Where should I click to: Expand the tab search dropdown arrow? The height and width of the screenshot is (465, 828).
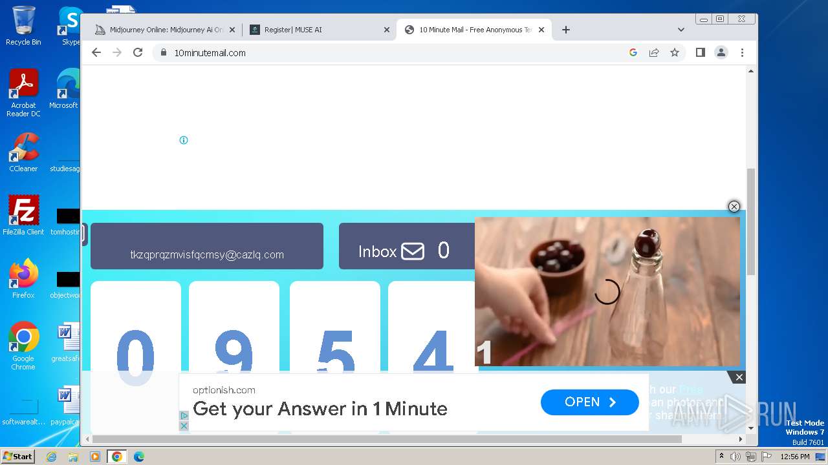pos(681,30)
